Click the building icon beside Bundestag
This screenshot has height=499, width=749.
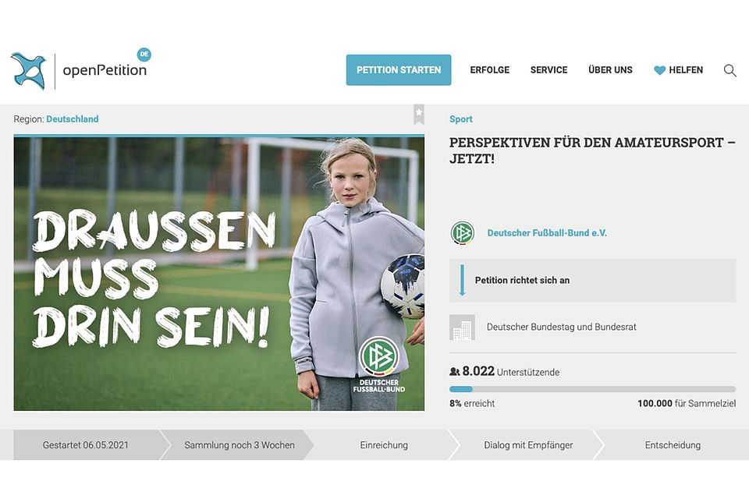point(462,327)
